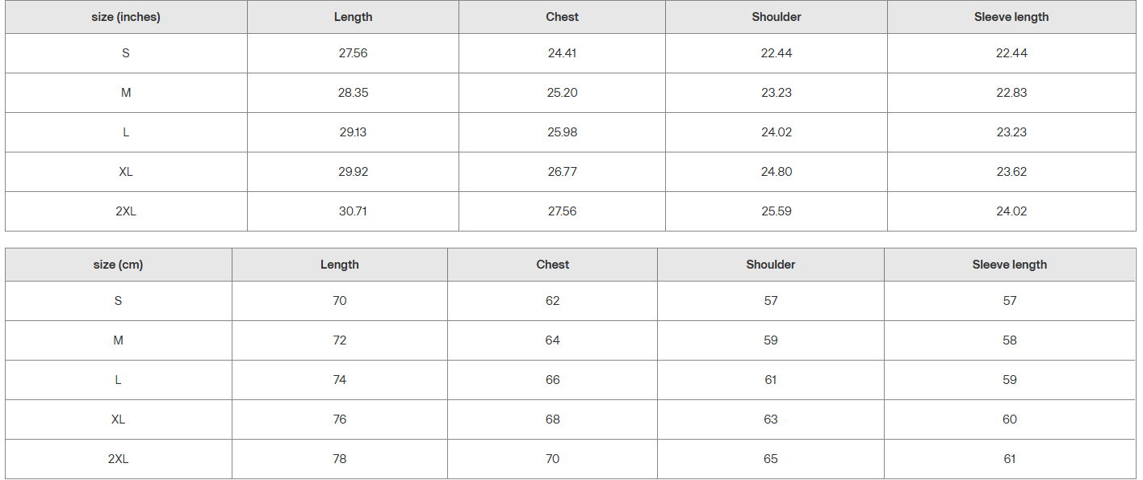
Task: Click Sleeve length header in inches table
Action: pyautogui.click(x=1011, y=17)
